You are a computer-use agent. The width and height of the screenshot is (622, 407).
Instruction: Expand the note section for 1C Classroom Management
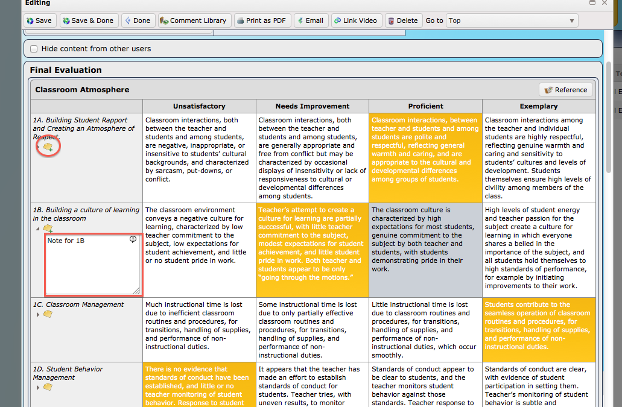37,315
